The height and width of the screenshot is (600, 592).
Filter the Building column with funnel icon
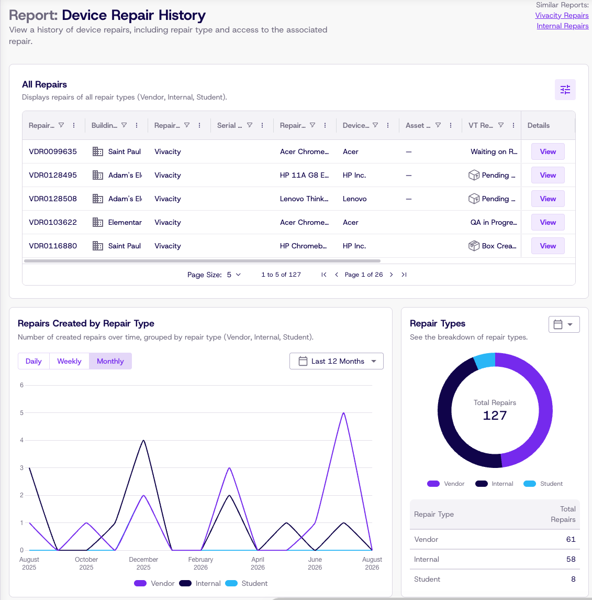point(124,125)
